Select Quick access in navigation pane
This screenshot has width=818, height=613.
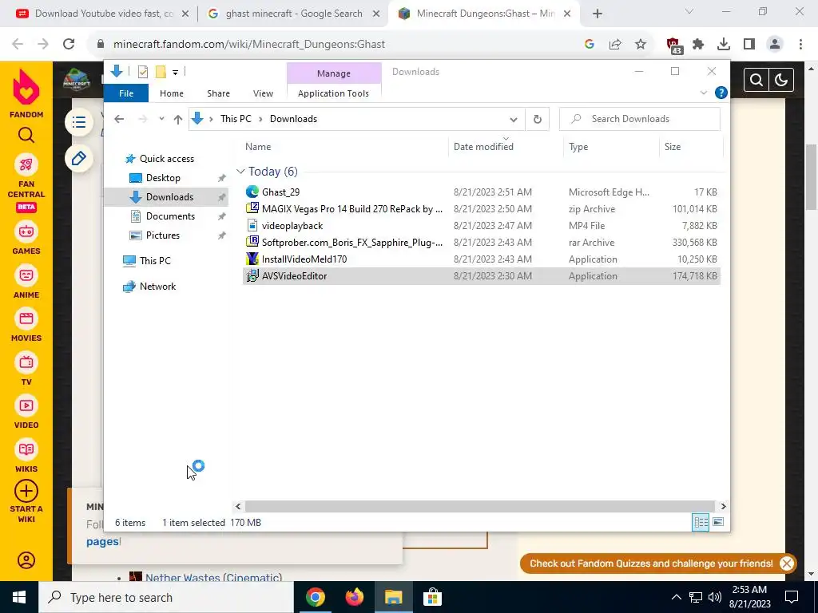[x=167, y=159]
